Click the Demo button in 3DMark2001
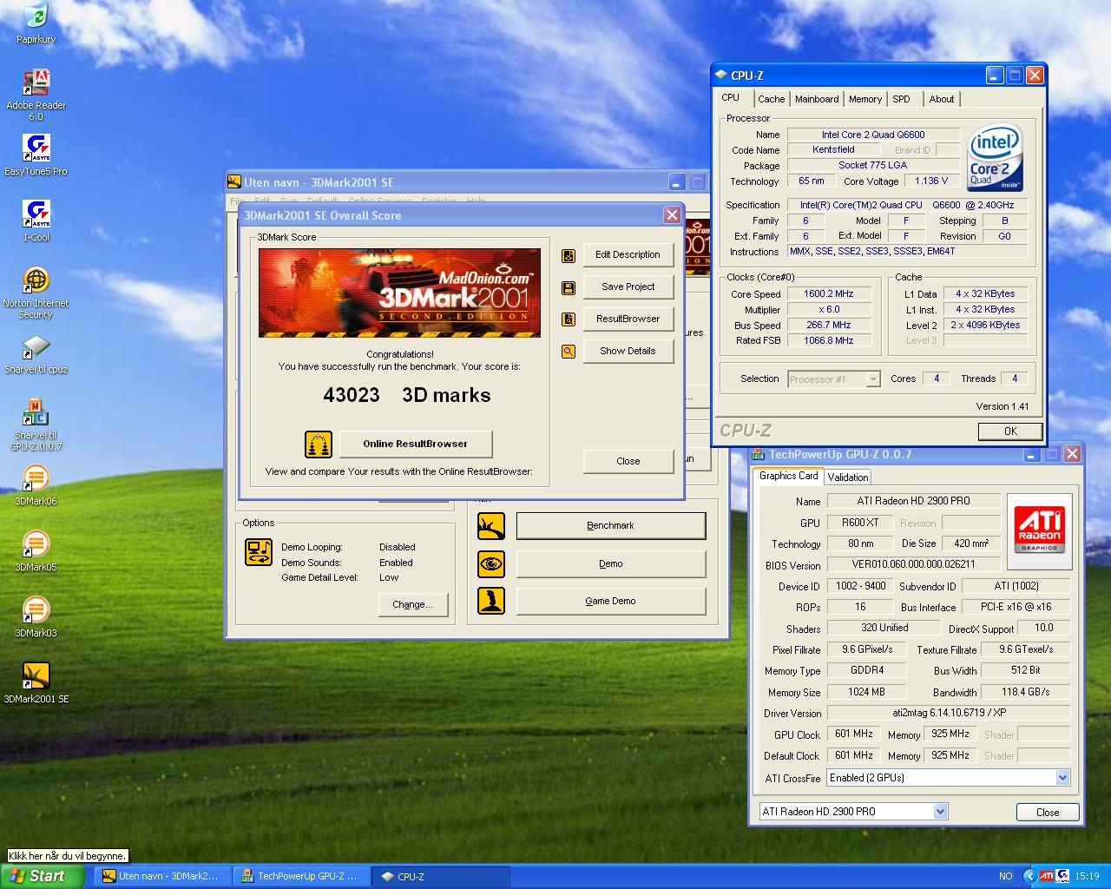The image size is (1111, 889). tap(611, 564)
